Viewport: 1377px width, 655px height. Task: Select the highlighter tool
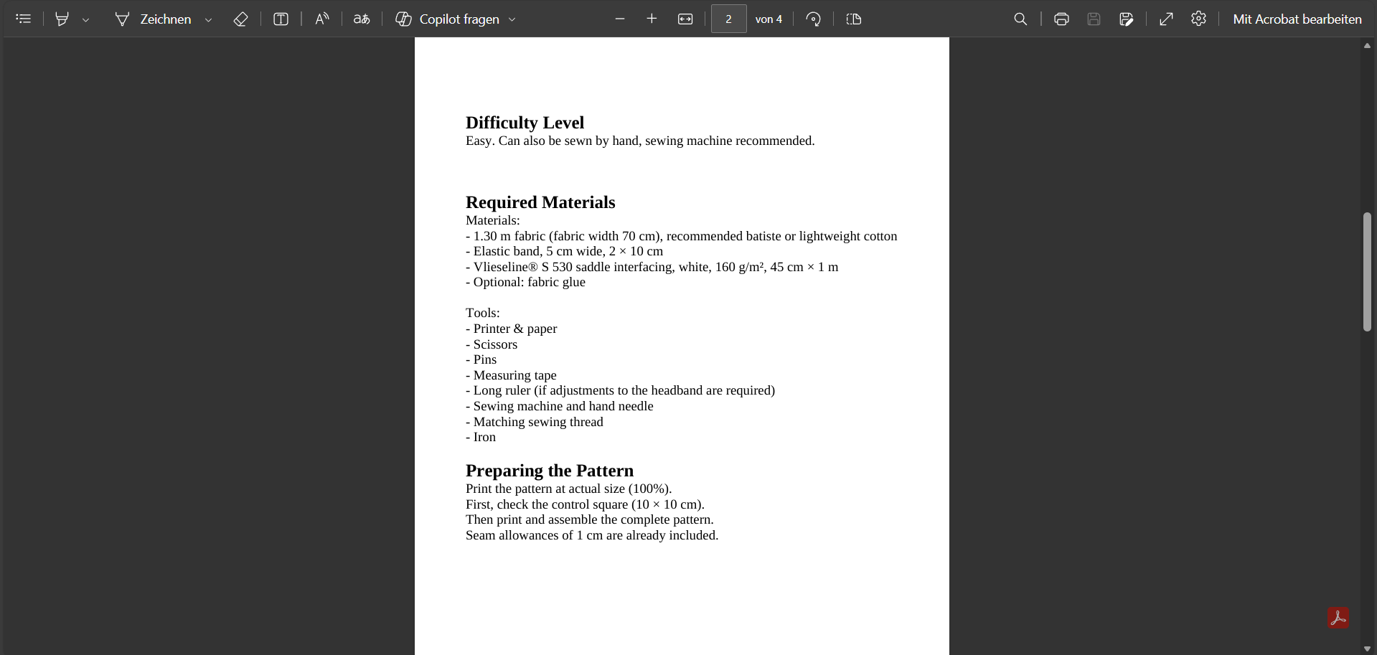[62, 19]
